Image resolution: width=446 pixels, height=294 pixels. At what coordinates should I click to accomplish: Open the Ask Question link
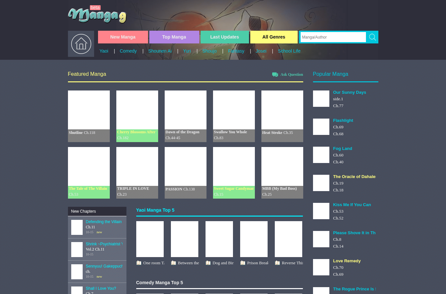tap(292, 74)
